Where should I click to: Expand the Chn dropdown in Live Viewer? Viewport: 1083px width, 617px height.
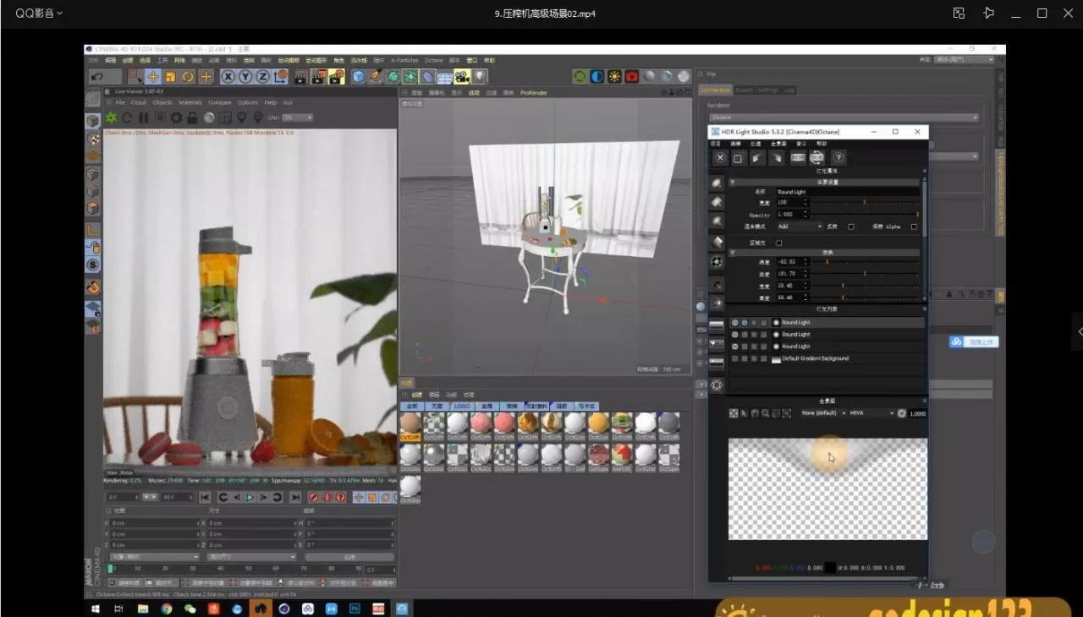(298, 117)
